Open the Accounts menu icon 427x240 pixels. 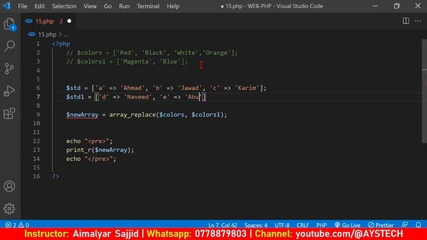(x=9, y=187)
